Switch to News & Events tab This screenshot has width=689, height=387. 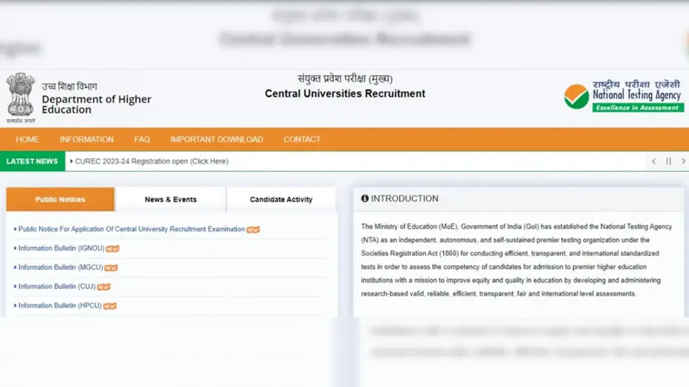click(x=171, y=199)
